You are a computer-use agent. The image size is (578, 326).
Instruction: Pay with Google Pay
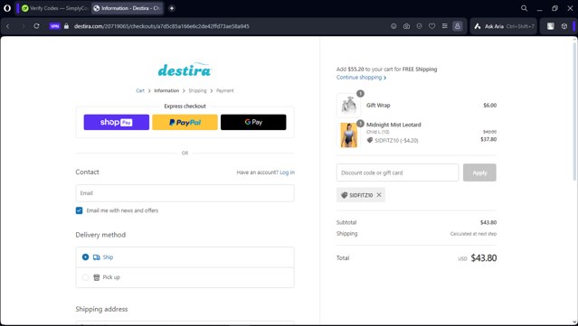(x=253, y=122)
